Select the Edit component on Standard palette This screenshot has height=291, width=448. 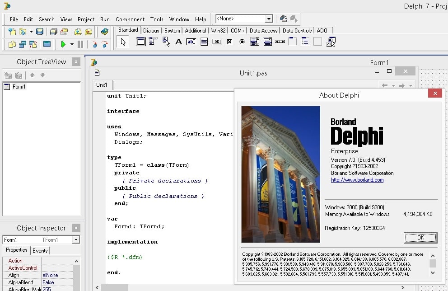pyautogui.click(x=191, y=42)
